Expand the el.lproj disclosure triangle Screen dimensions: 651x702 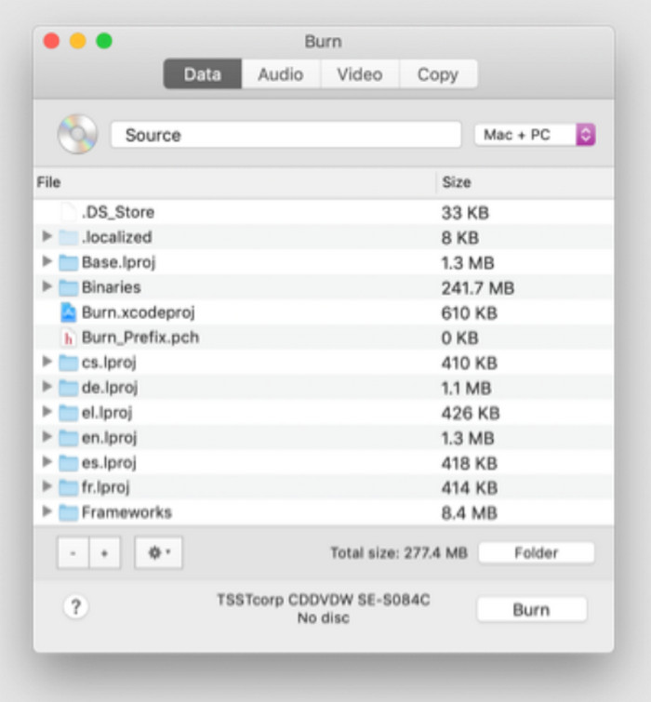[47, 412]
